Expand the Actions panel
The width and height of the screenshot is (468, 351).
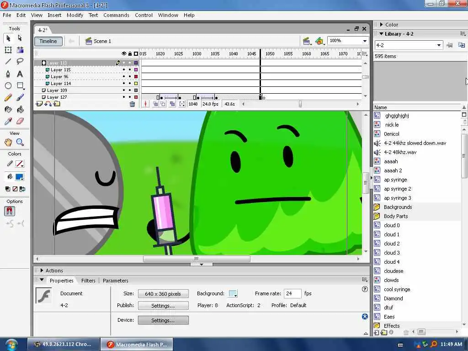click(42, 271)
